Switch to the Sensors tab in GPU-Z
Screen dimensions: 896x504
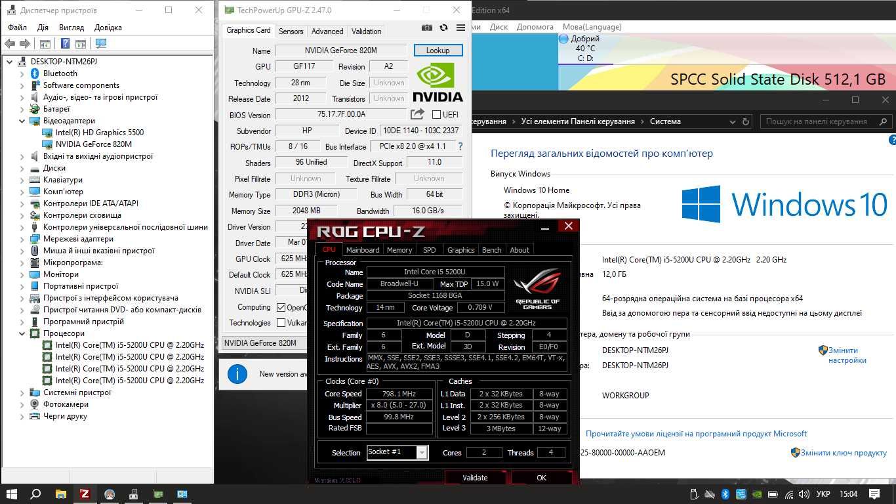291,31
